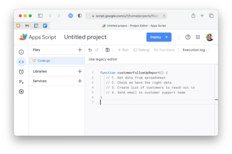The height and width of the screenshot is (154, 232).
Task: Click comment '4. Send email to customer support team'
Action: click(145, 92)
